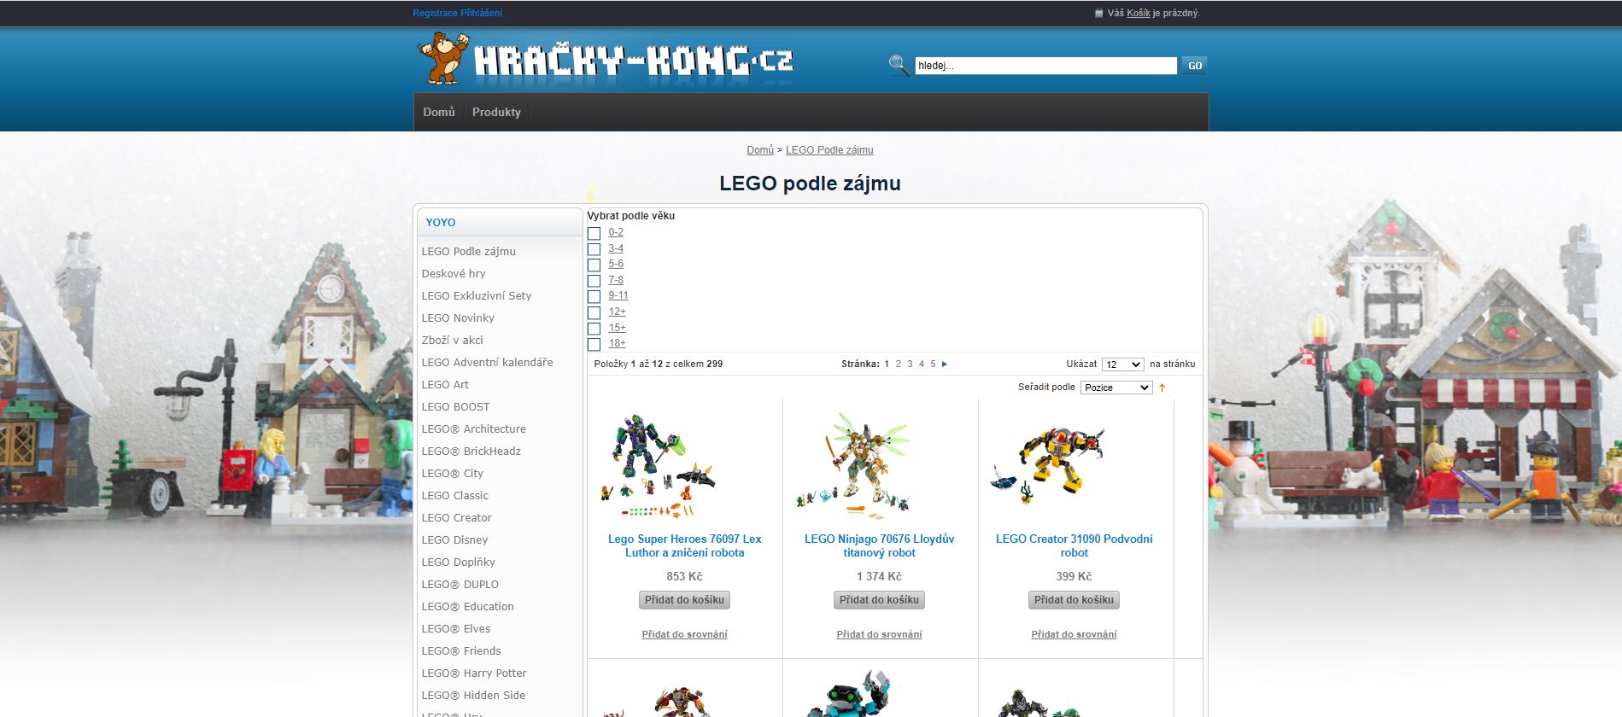Select Deskové hry category
The height and width of the screenshot is (717, 1622).
coord(454,273)
